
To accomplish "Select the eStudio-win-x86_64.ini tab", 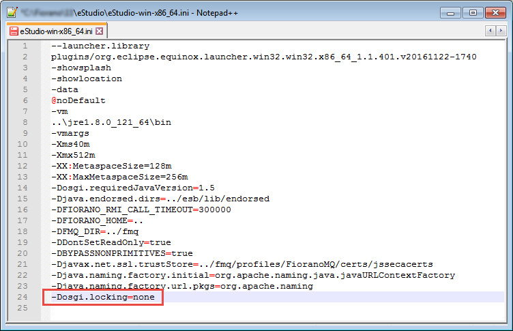I will (56, 31).
